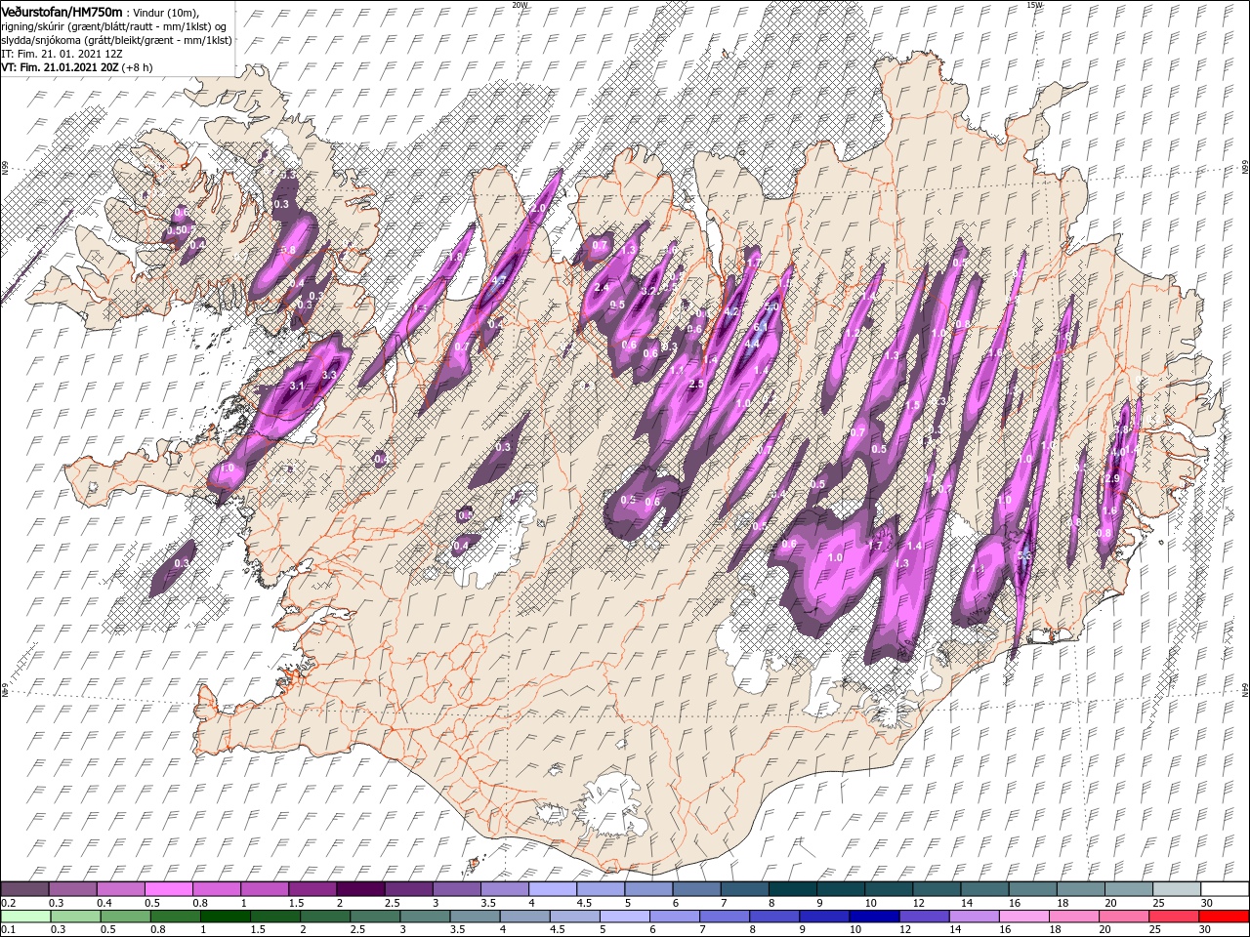Click the slydda/snjókoma description line
The width and height of the screenshot is (1250, 937).
(x=115, y=39)
